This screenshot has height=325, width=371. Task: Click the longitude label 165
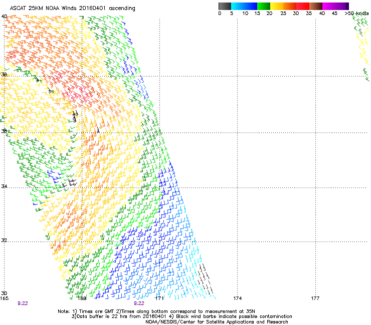point(4,298)
